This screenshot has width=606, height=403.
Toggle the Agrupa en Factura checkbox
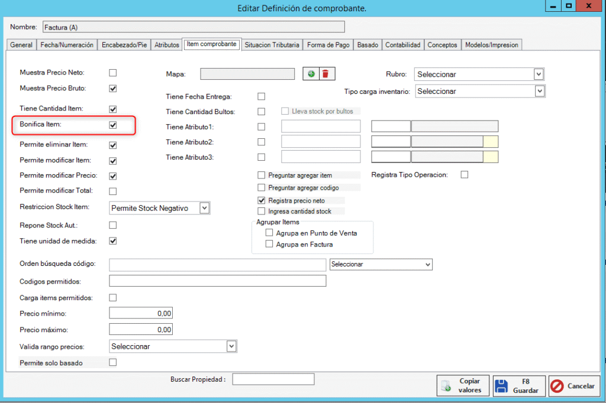point(269,244)
